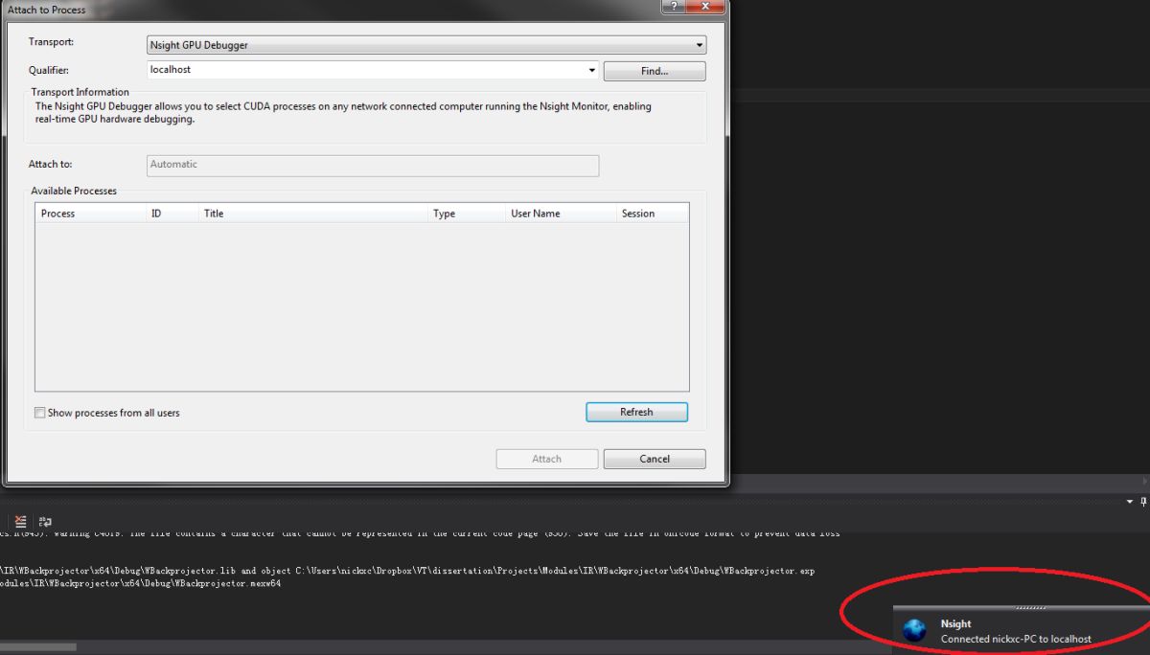Click the Clear All icon in Output pane
The width and height of the screenshot is (1150, 655).
(x=21, y=522)
